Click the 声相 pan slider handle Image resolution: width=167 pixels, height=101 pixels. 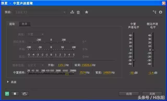pos(51,50)
